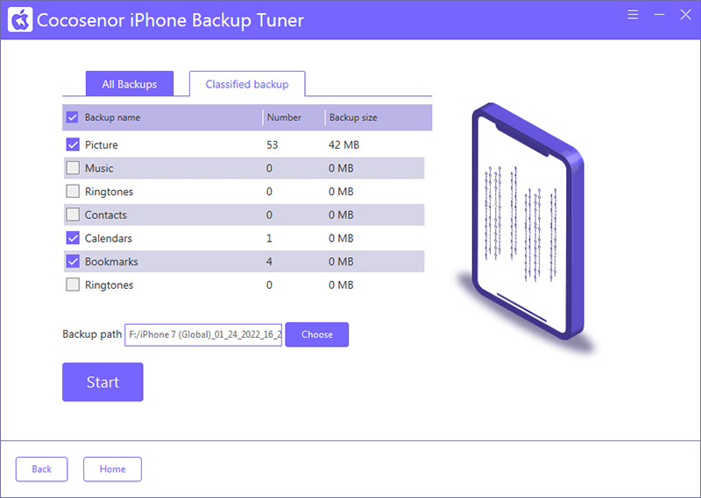Tick the Contacts checkbox
The image size is (701, 498).
pos(73,214)
